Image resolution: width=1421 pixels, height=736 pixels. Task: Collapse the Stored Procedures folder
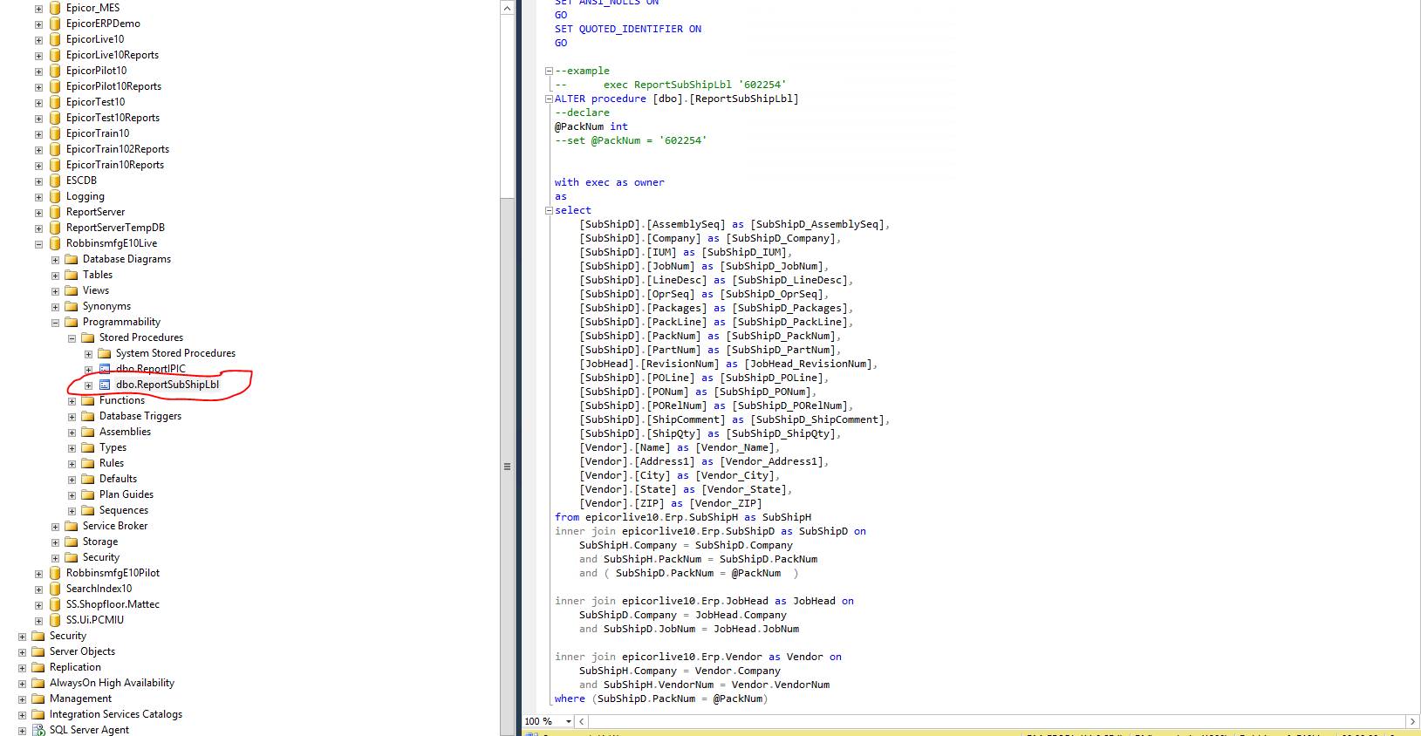point(72,338)
